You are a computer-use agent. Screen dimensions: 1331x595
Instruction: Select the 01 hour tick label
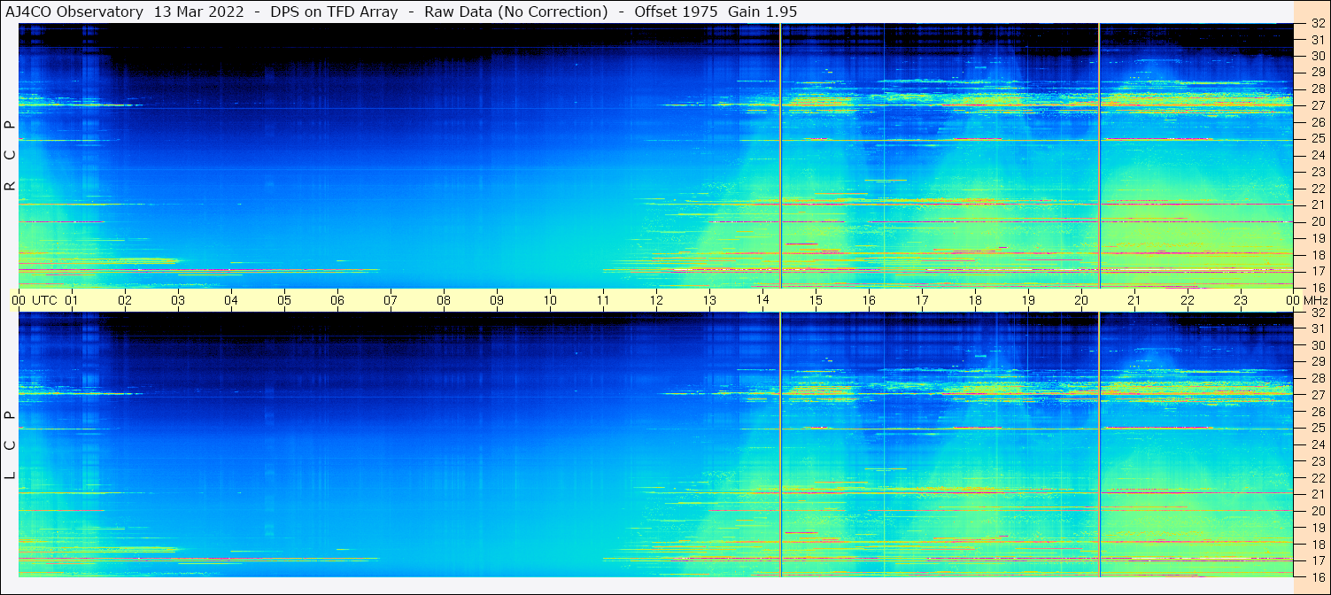point(72,300)
